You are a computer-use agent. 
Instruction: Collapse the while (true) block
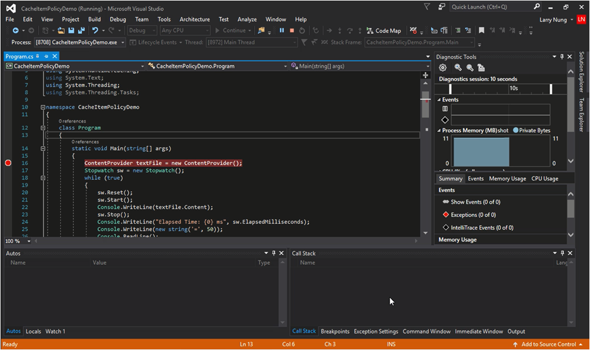43,178
